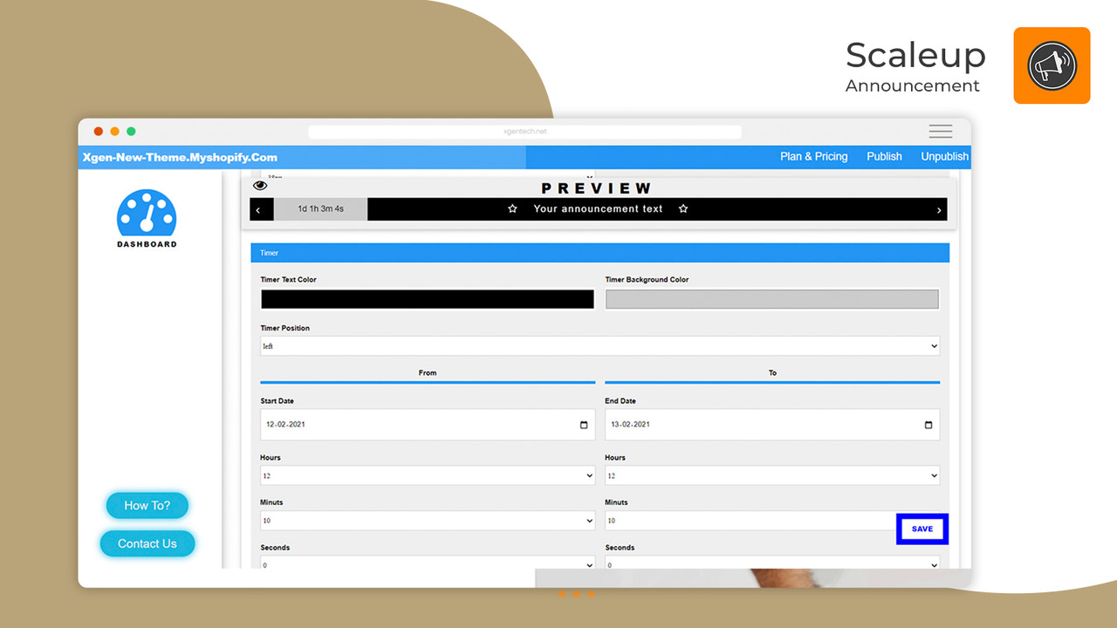Select the left star in the announcement bar

point(512,208)
